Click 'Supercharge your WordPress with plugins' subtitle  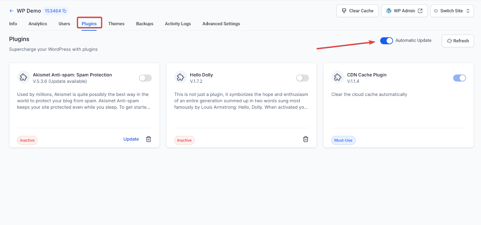click(53, 49)
